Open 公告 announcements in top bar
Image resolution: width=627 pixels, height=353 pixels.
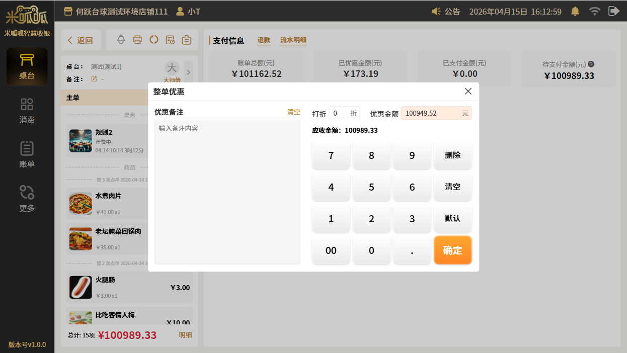click(446, 11)
